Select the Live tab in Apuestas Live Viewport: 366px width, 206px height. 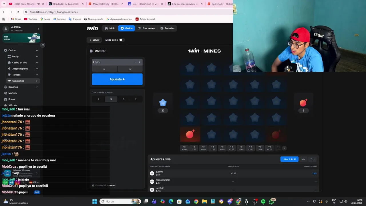pos(289,159)
